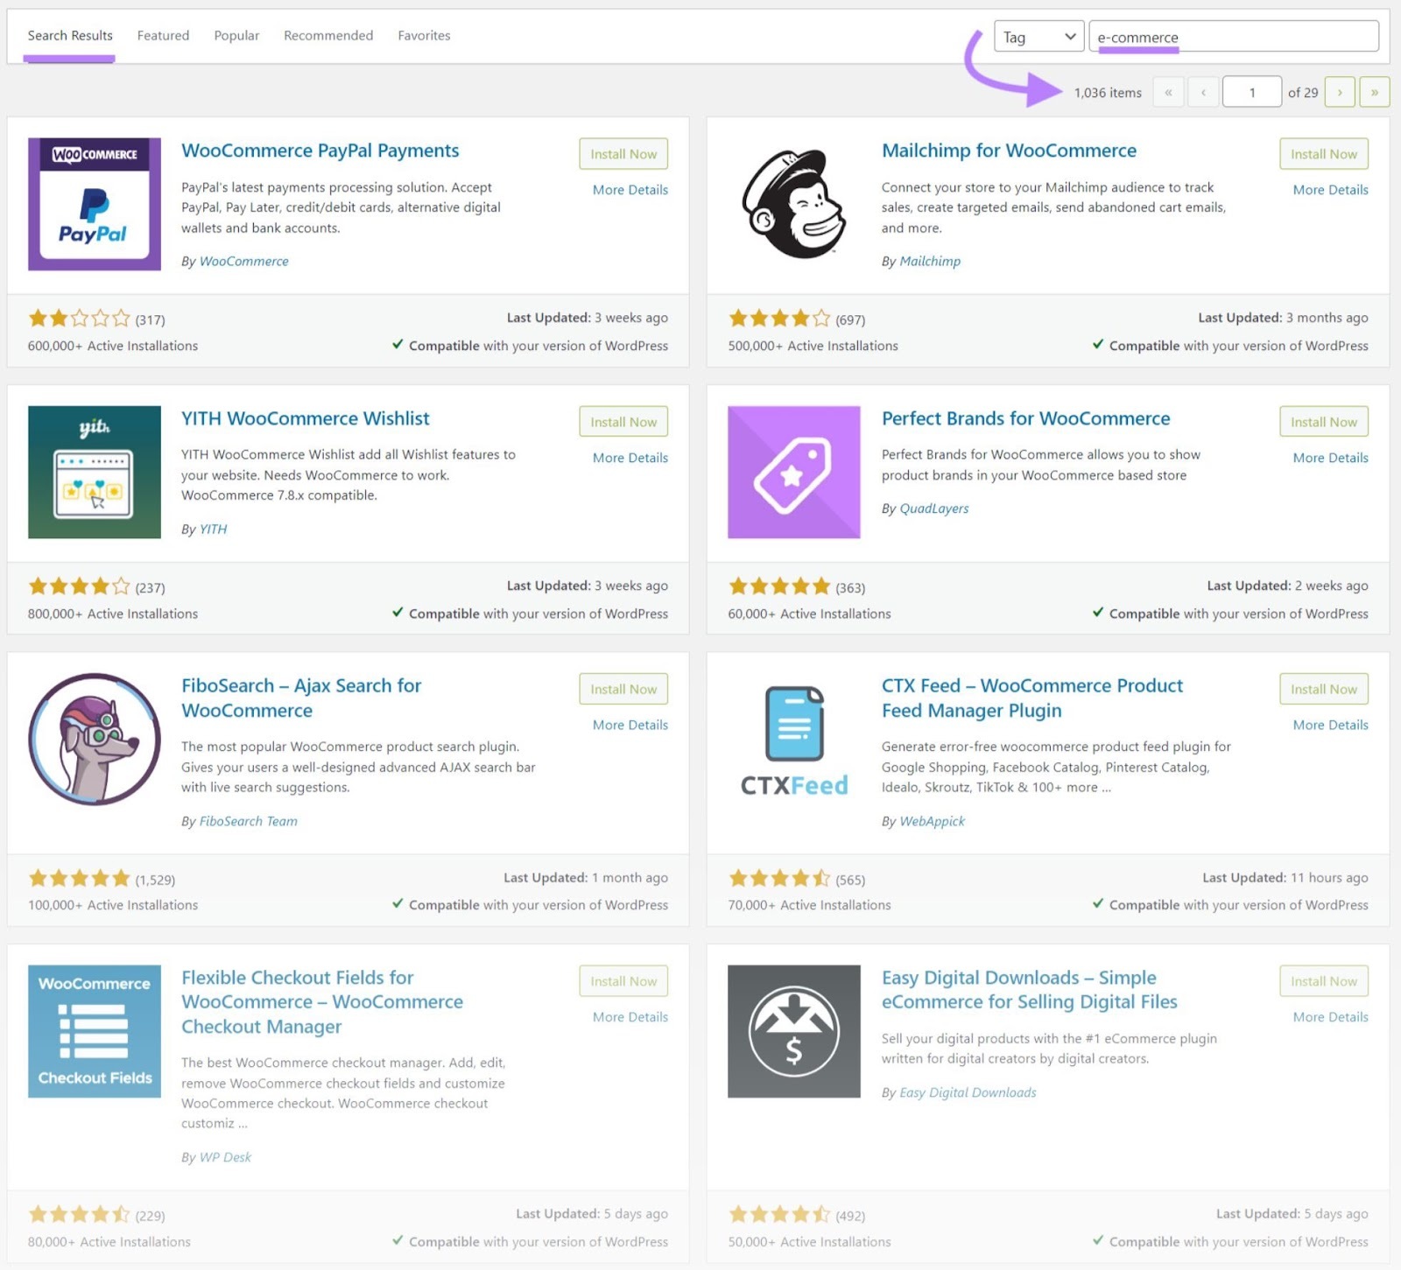The width and height of the screenshot is (1401, 1270).
Task: Open the Recommended plugins tab
Action: (327, 36)
